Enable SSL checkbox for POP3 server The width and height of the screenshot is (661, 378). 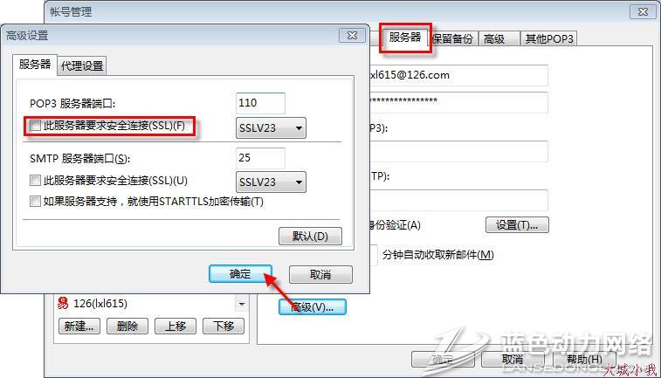tap(35, 127)
